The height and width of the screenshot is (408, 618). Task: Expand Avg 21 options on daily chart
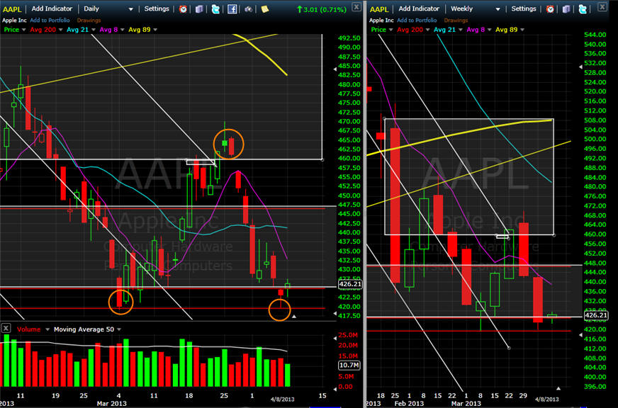point(94,30)
